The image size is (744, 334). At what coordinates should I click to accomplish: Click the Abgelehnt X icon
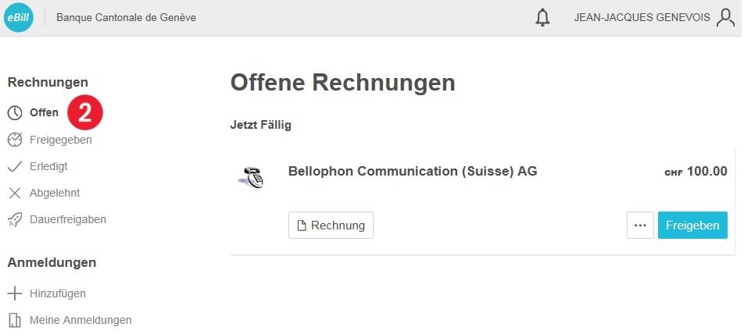point(15,193)
